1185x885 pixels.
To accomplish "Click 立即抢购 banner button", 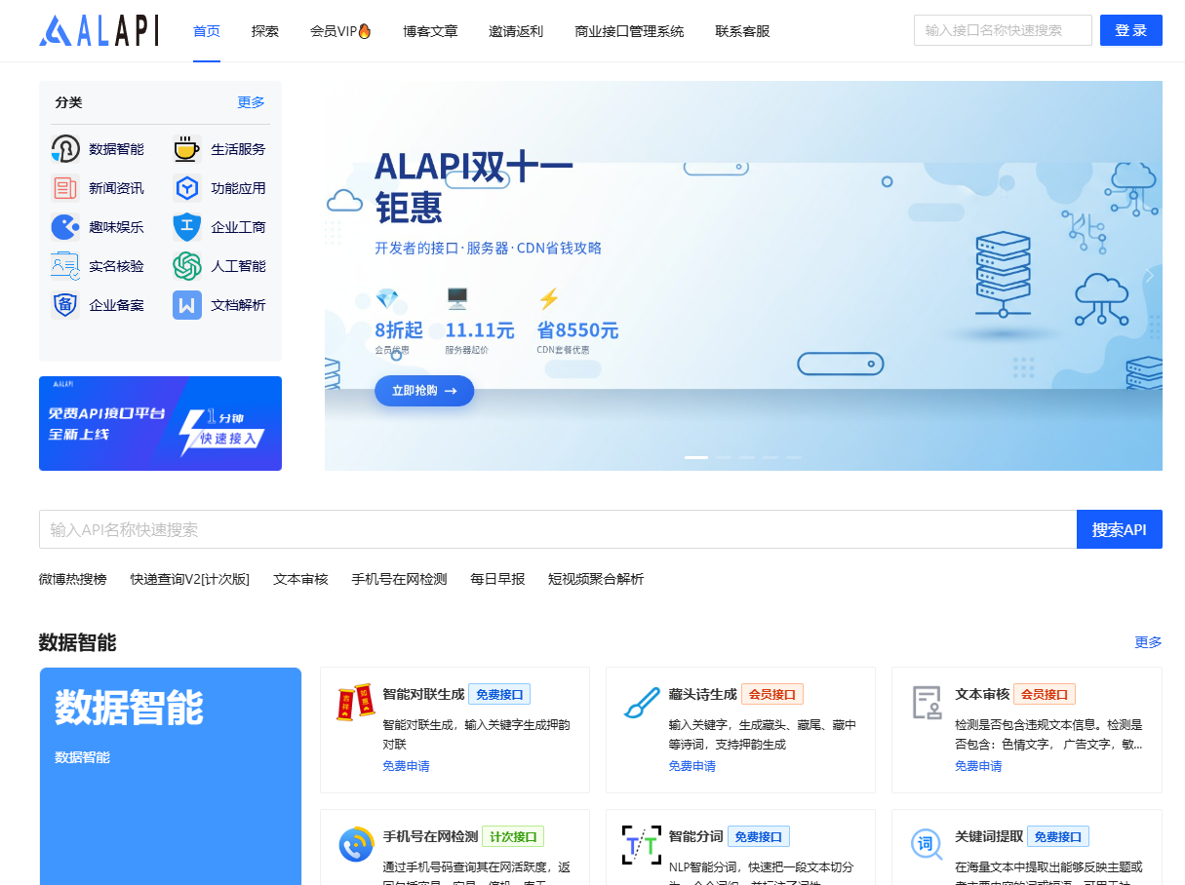I will (424, 391).
